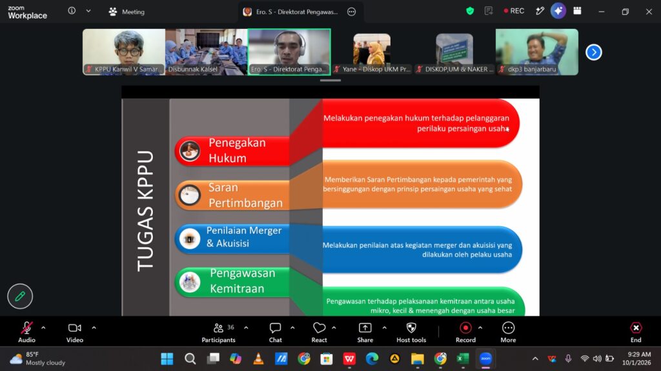Open the AI Companion sparkle icon
Viewport: 661px width, 371px height.
click(558, 12)
